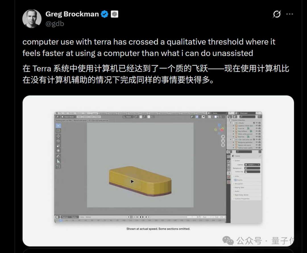The height and width of the screenshot is (253, 307).
Task: Open the Render properties tab icon
Action: 229,161
